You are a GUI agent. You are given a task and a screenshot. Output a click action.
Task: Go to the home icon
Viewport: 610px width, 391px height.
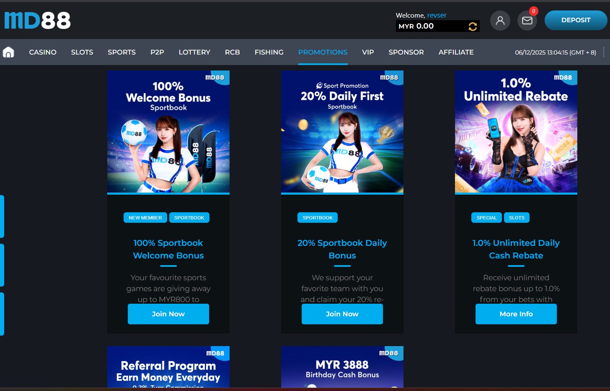8,52
